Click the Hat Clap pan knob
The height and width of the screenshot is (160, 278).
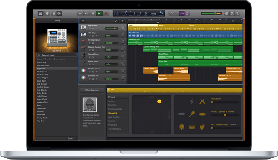click(x=123, y=35)
